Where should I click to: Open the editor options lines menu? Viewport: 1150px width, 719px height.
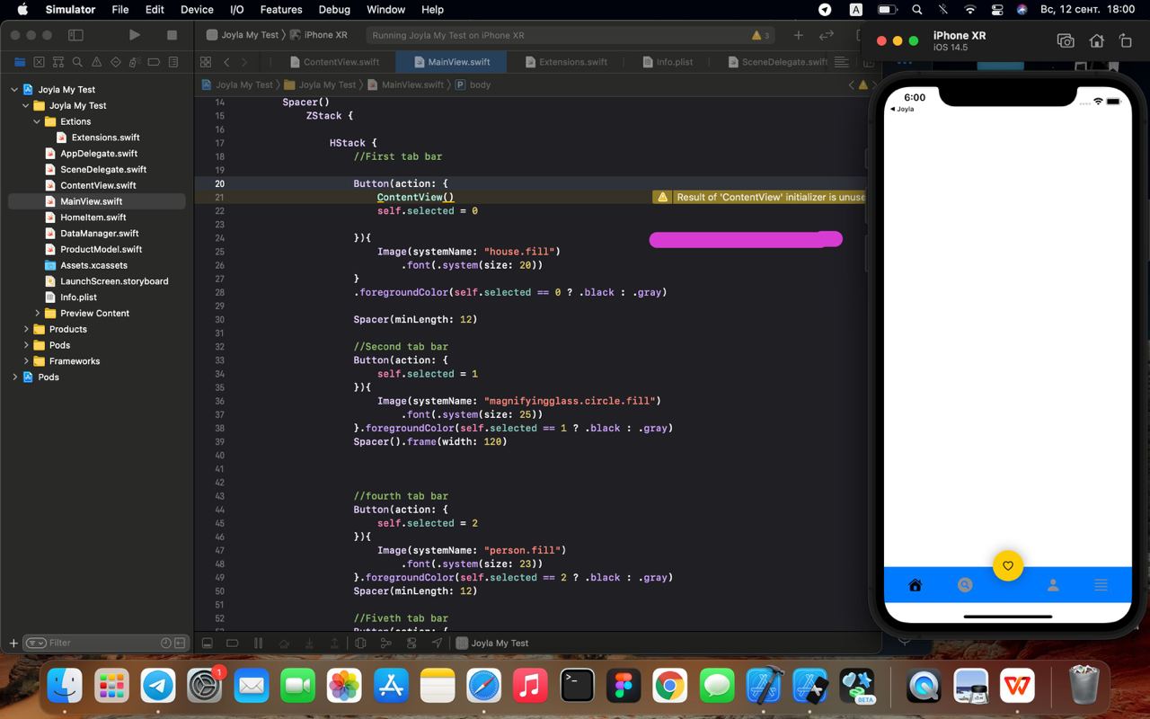[x=842, y=62]
